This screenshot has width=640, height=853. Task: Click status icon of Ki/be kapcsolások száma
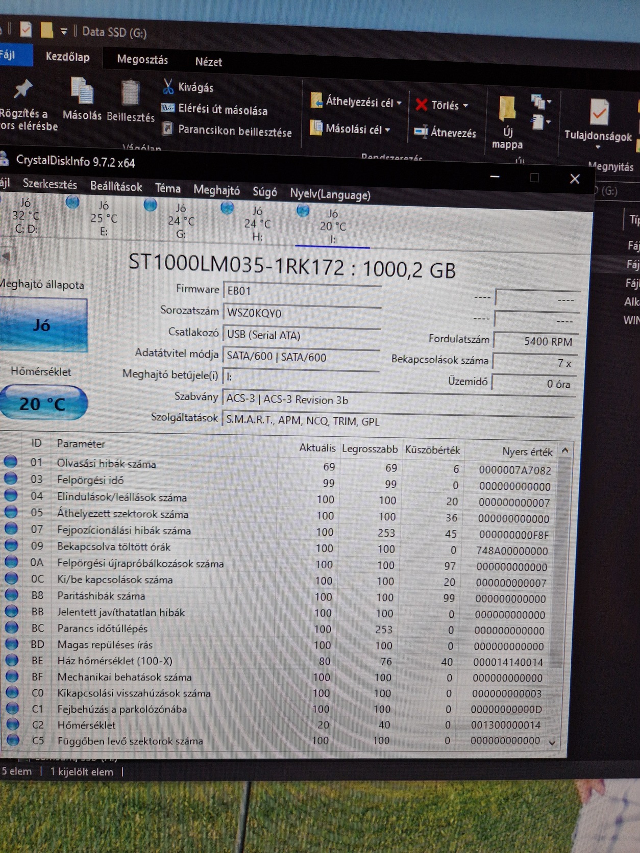tap(11, 578)
